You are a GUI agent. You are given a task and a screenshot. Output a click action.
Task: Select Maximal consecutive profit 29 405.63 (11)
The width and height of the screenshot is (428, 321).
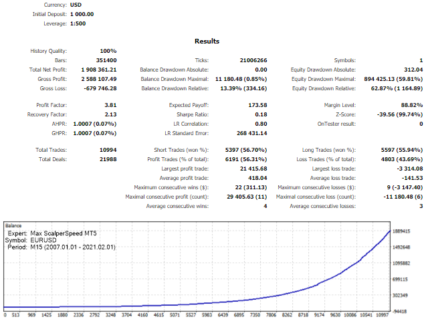tap(247, 197)
